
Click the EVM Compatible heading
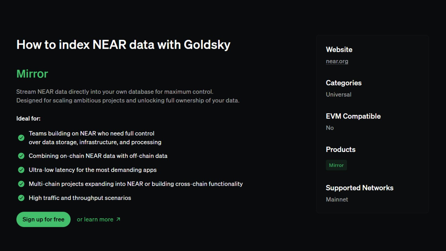pyautogui.click(x=353, y=116)
